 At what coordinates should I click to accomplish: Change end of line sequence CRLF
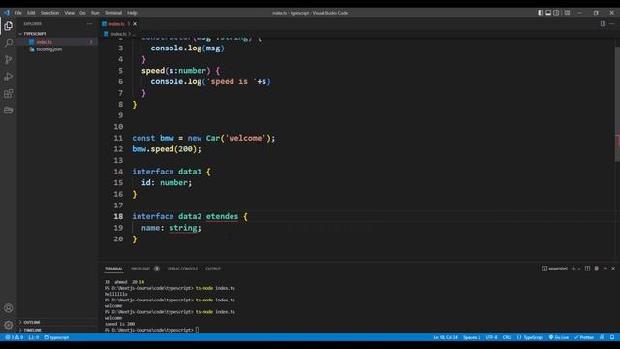[x=507, y=337]
